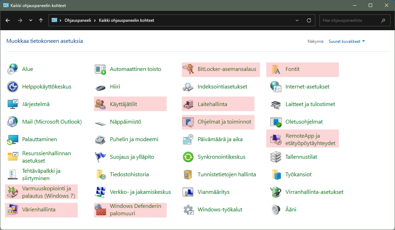The image size is (395, 230).
Task: Click the Värienhallinta icon
Action: [x=13, y=210]
